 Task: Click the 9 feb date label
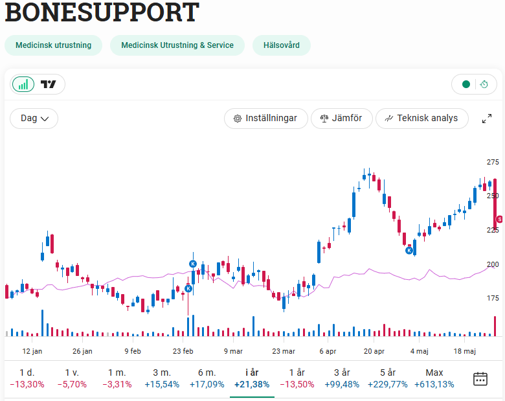click(x=133, y=351)
